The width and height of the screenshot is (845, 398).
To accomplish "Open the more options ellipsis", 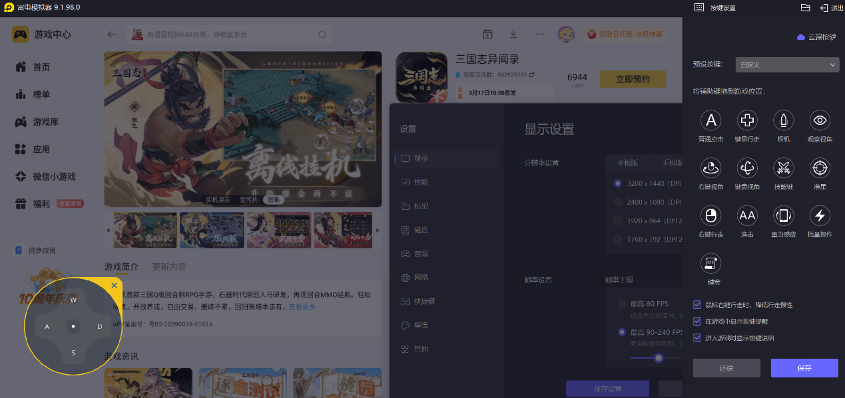I will (539, 35).
